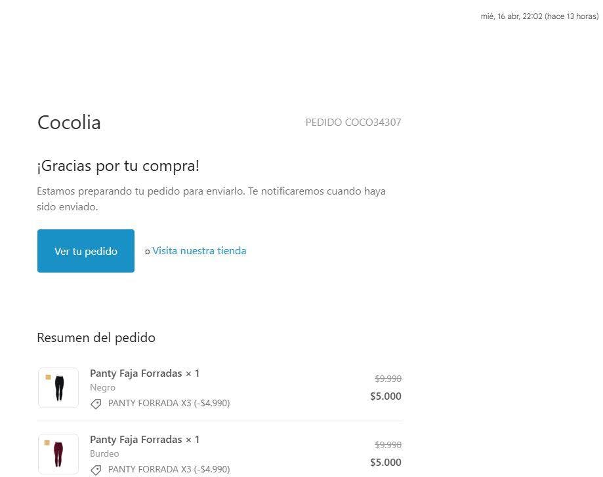Click the Burdeo variant label
The image size is (603, 477).
click(104, 453)
